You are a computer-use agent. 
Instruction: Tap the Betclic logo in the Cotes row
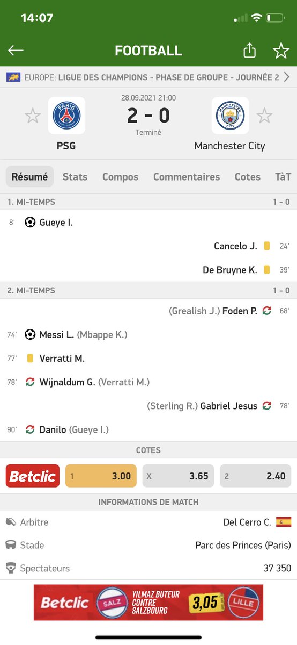click(33, 476)
